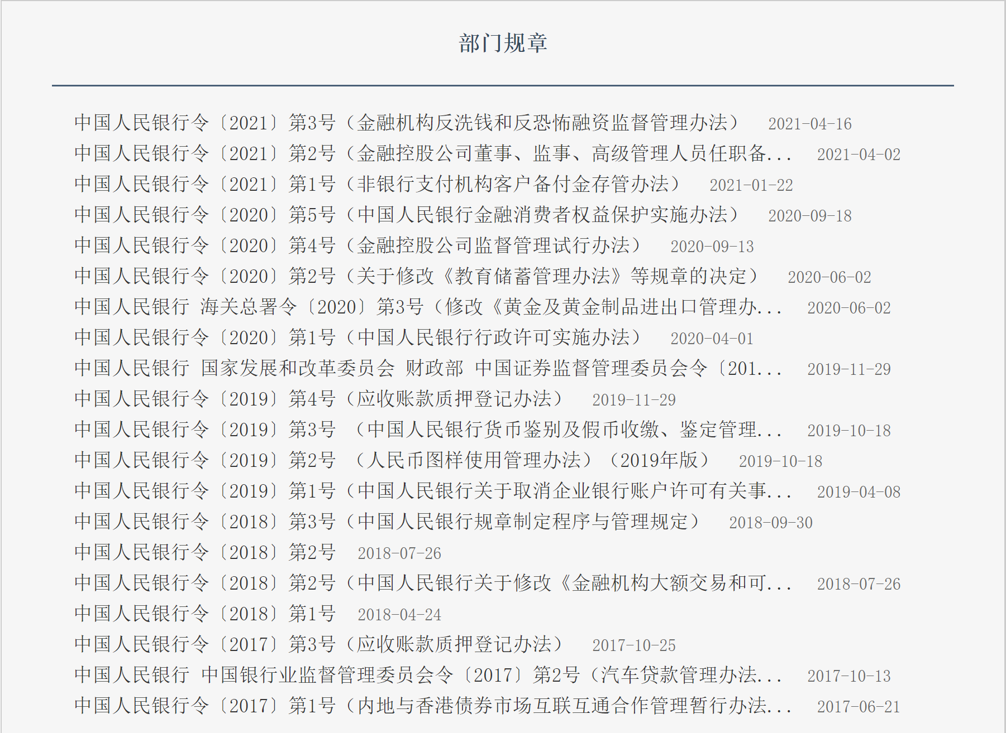Open 2019 第3号 货币鉴别及假币收缴 link

428,430
